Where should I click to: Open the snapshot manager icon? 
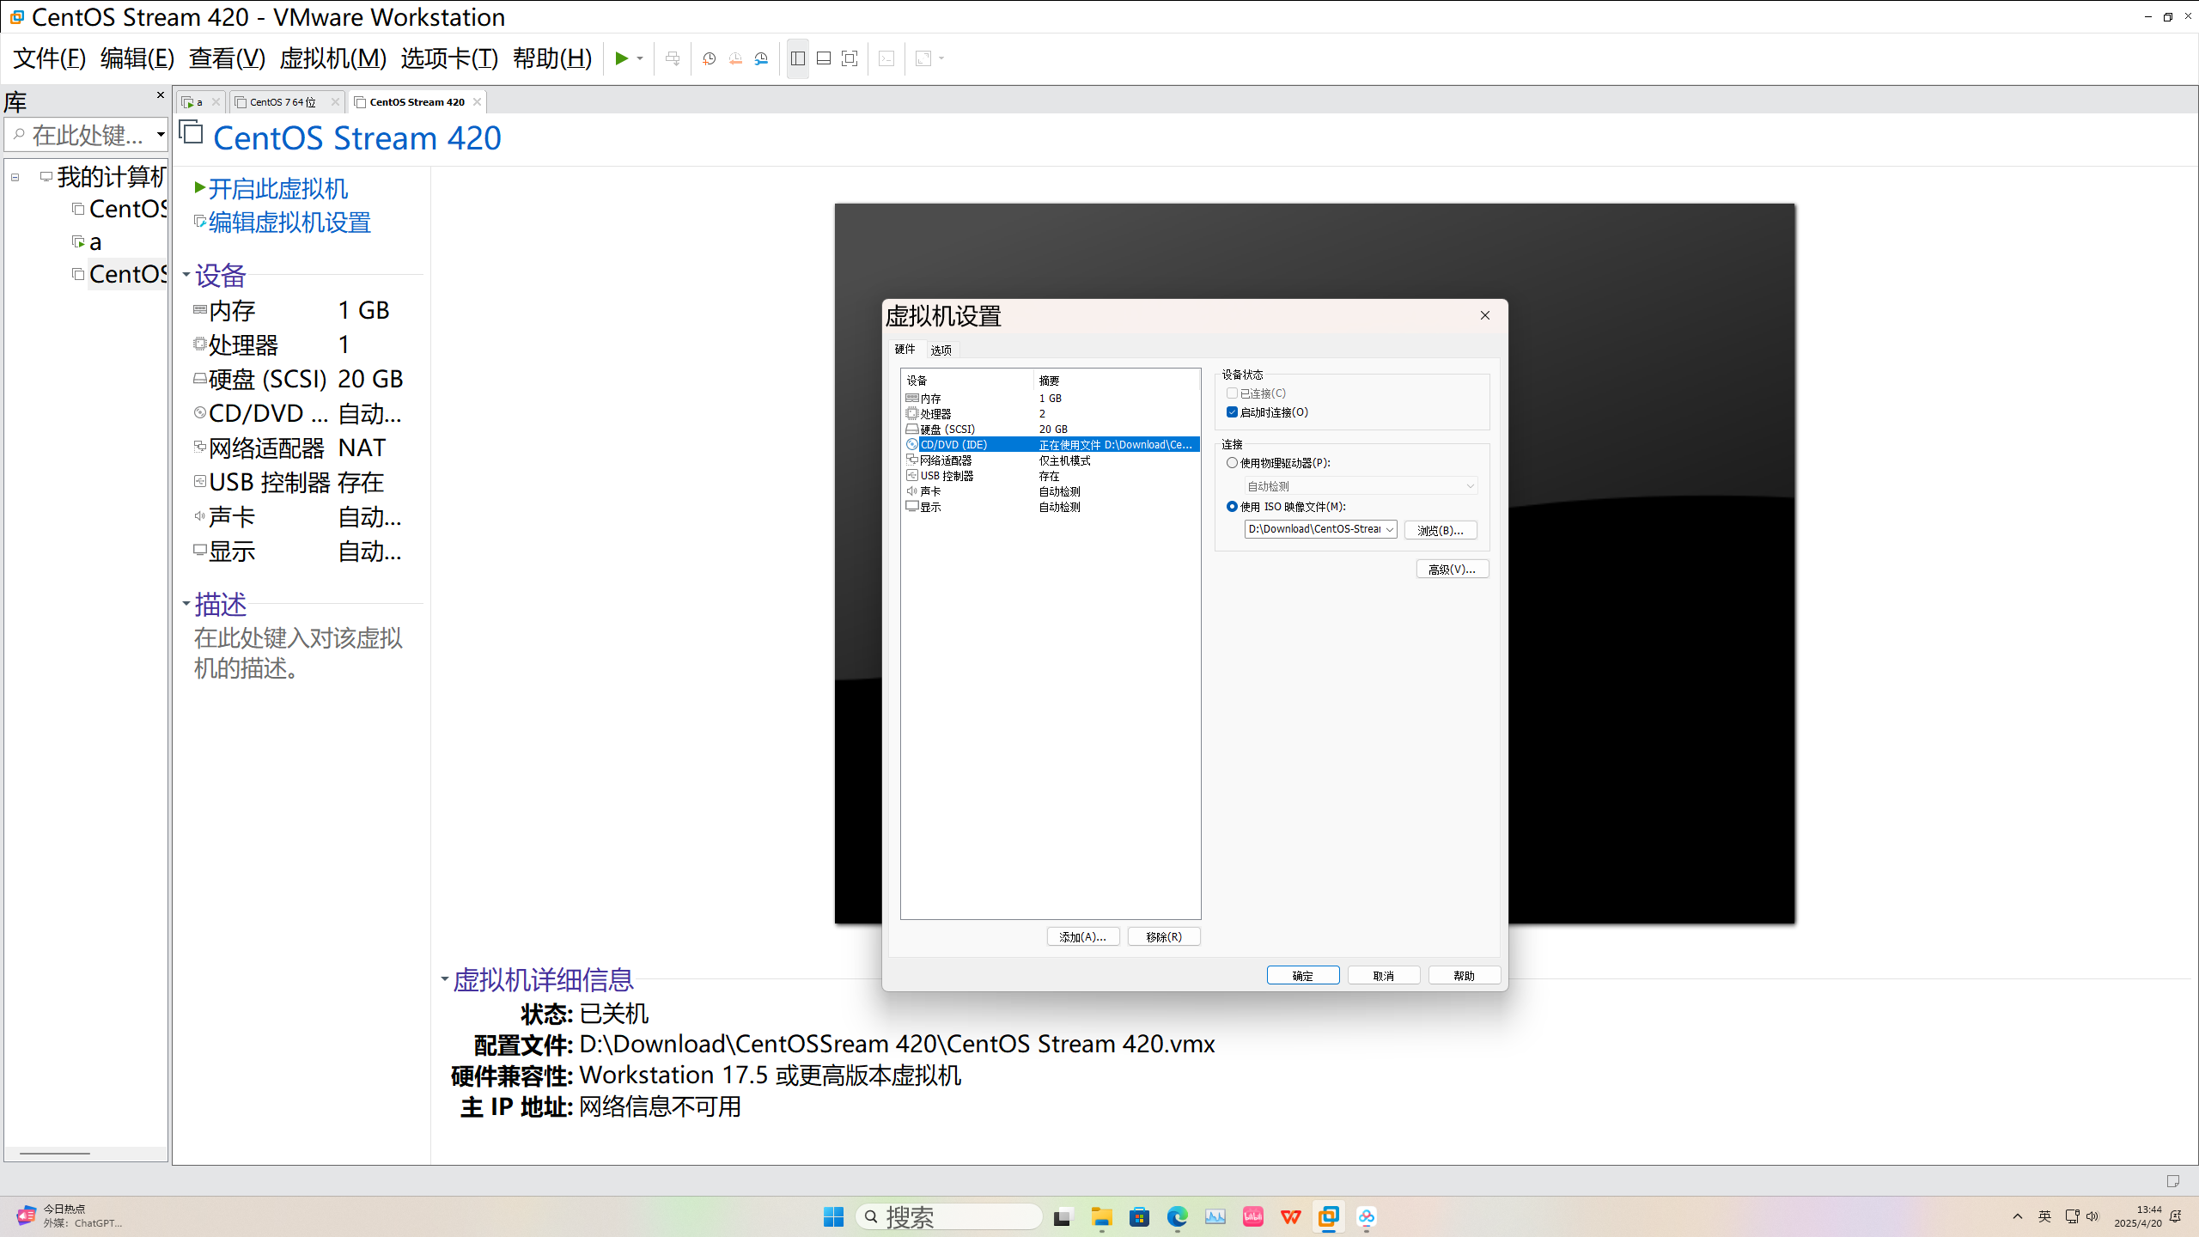[x=762, y=58]
